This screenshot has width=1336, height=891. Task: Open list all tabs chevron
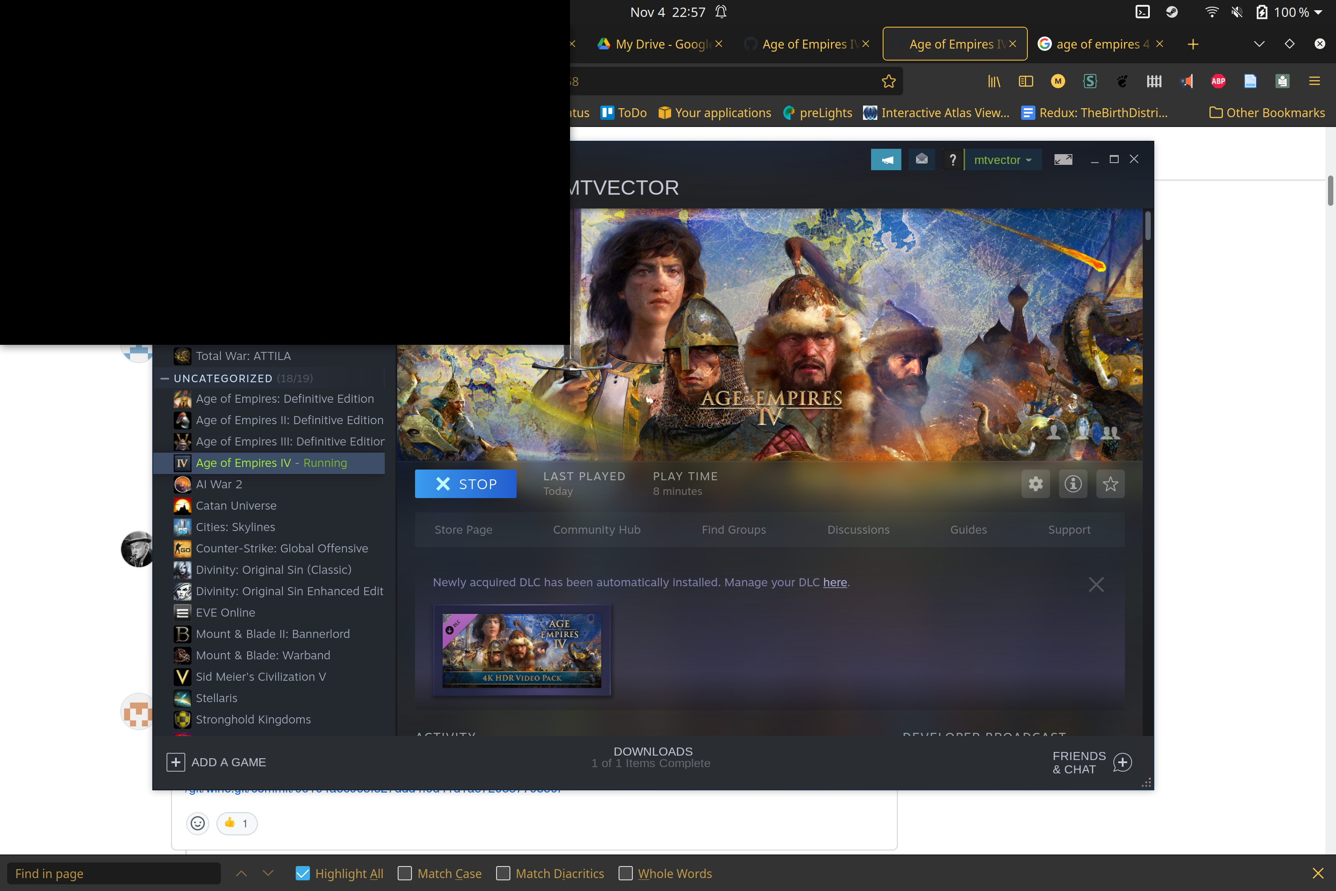(x=1259, y=44)
